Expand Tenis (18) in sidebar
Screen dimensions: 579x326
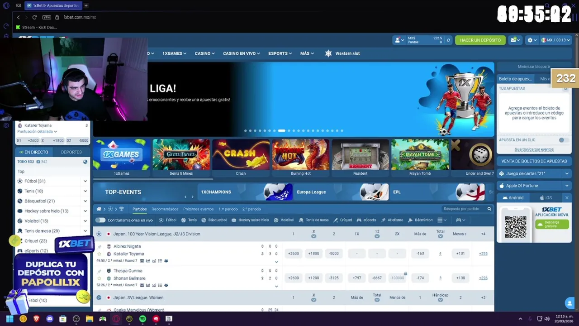coord(85,191)
